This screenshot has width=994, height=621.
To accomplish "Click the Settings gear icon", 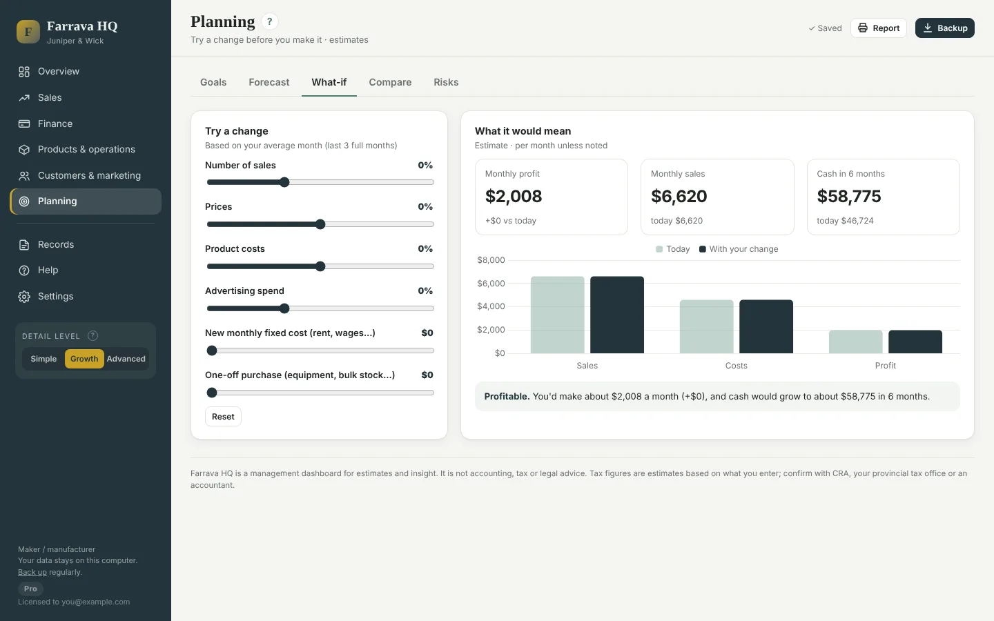I will 24,297.
